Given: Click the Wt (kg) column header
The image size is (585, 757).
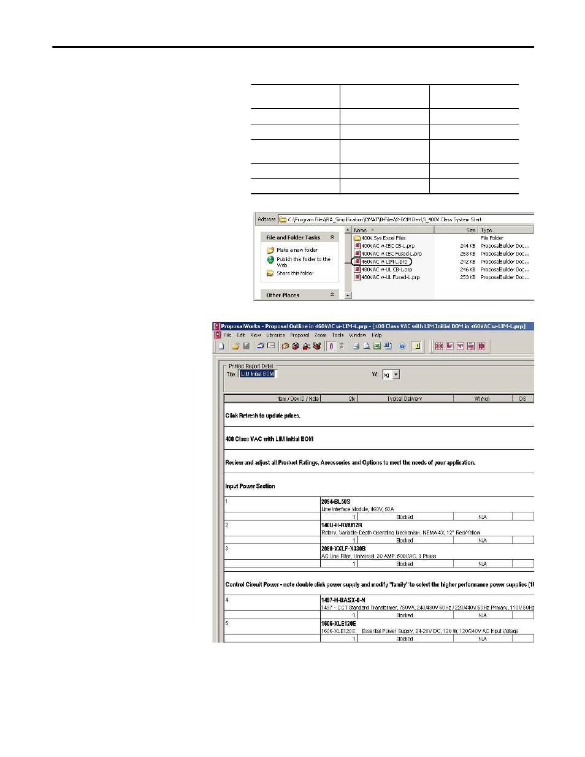Looking at the screenshot, I should [x=482, y=398].
